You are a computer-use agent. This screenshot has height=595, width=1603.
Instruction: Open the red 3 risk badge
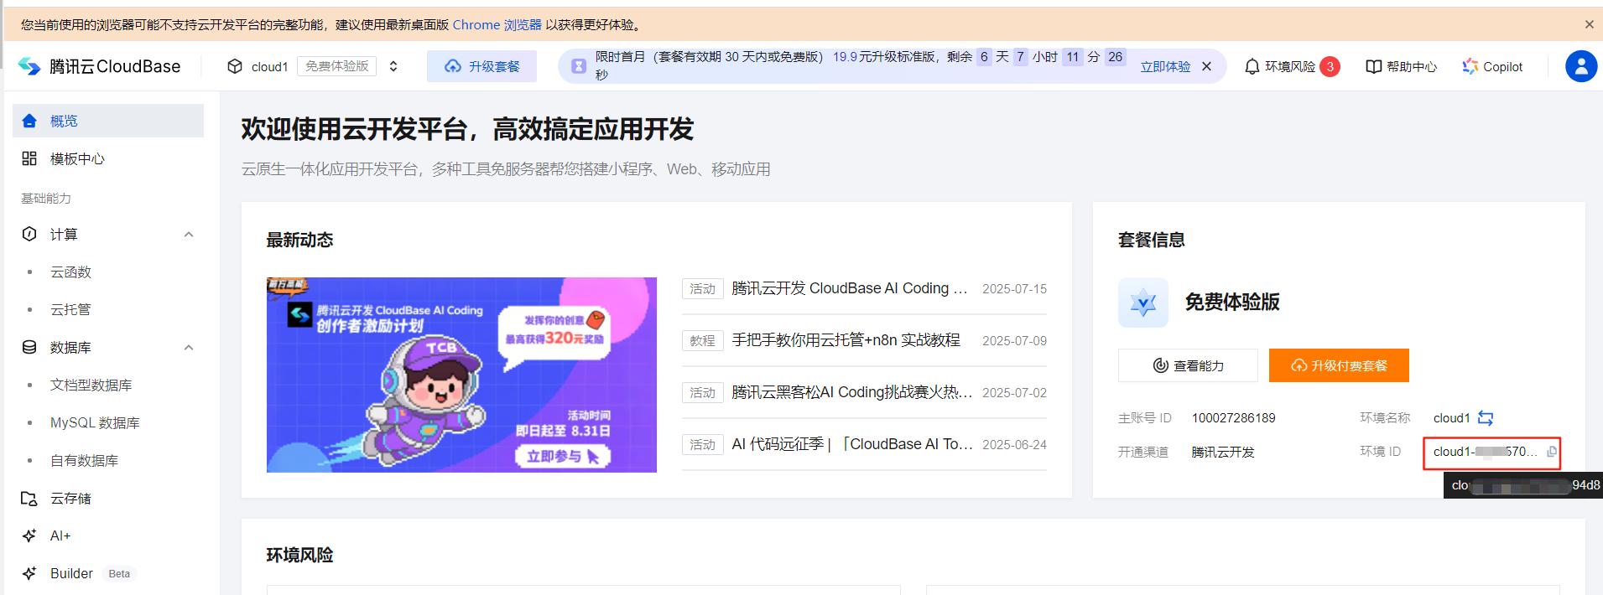[1330, 66]
